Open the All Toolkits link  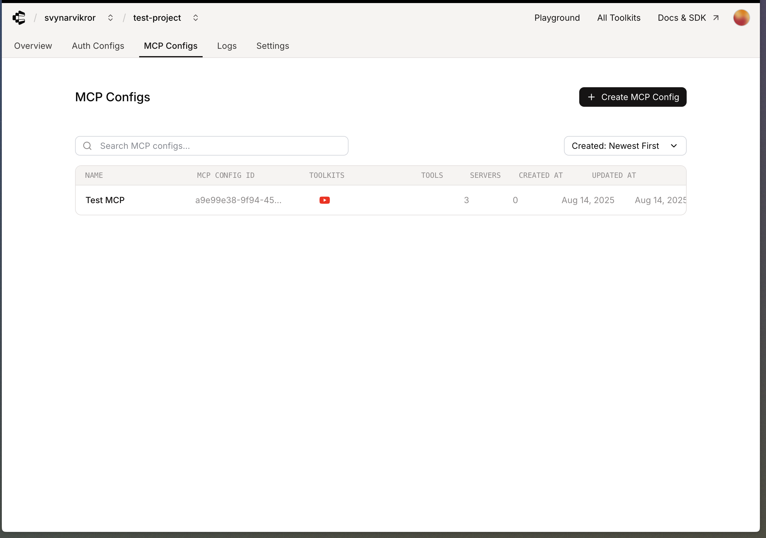[619, 18]
